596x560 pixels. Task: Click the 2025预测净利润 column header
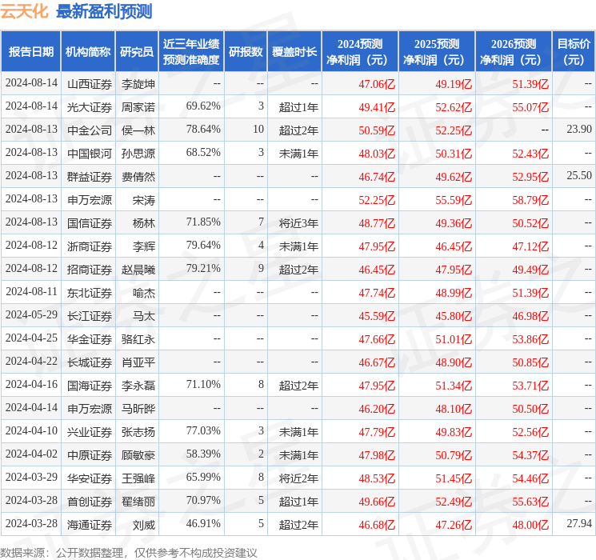pos(437,52)
